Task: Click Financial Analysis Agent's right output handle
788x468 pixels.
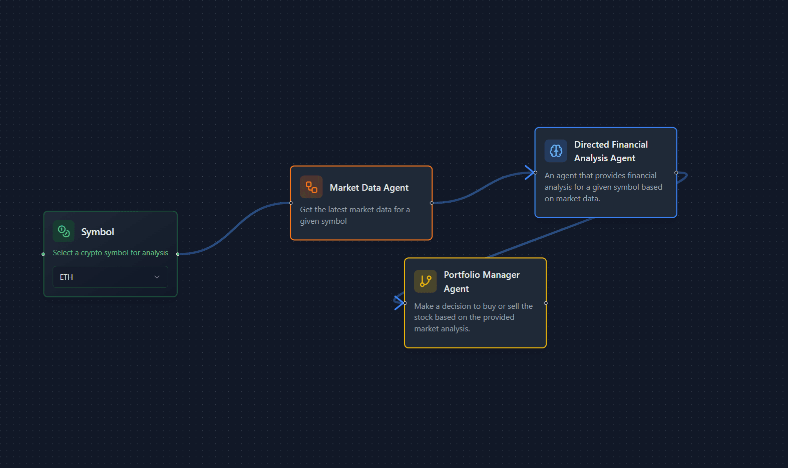Action: point(676,173)
